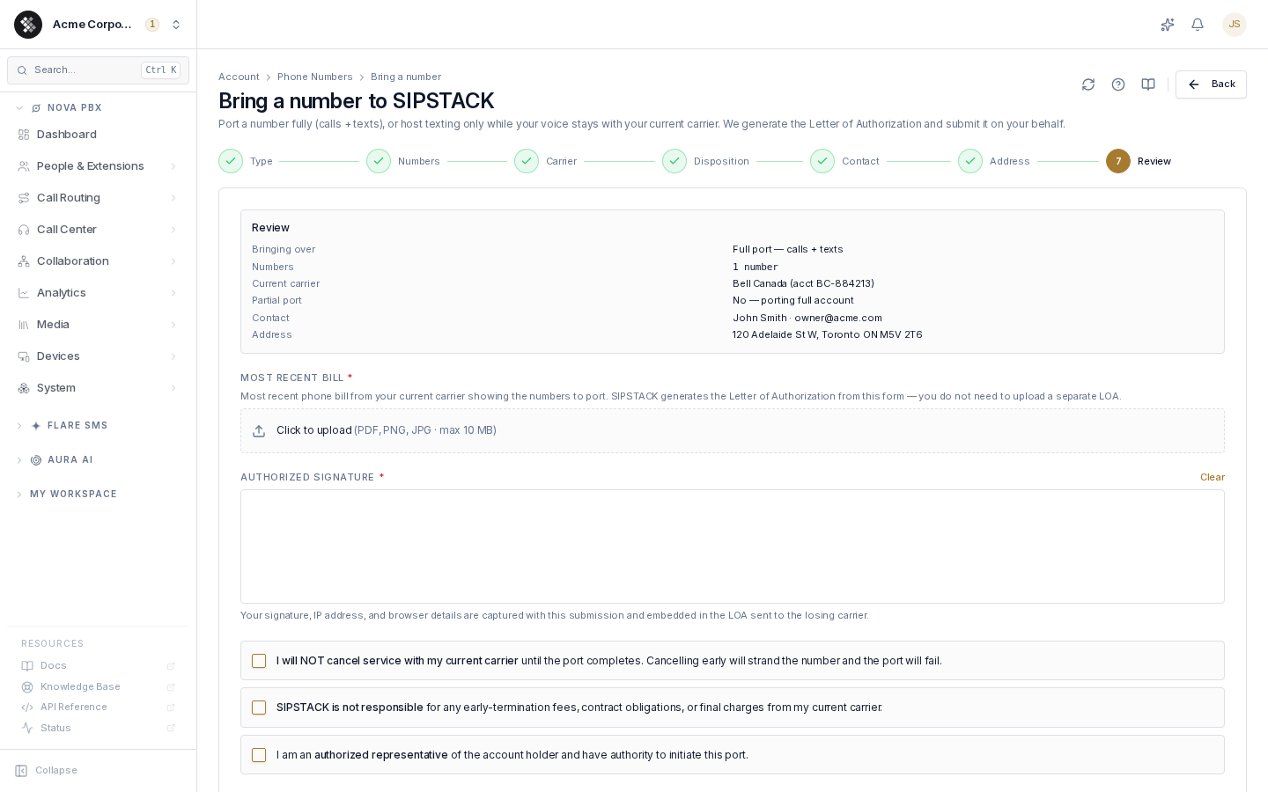The width and height of the screenshot is (1268, 792).
Task: Open external link icon beside Docs
Action: click(171, 666)
